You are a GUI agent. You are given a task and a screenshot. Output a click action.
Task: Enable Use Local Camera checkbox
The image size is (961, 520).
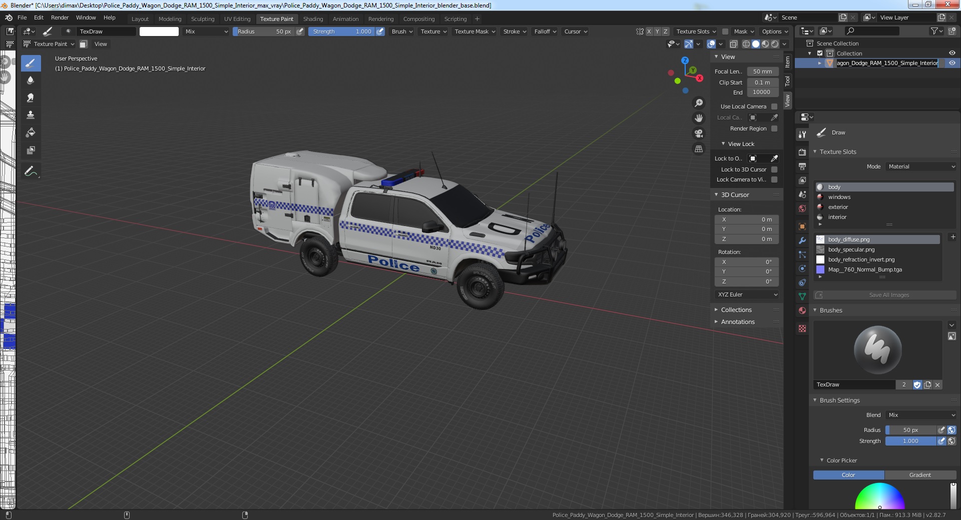tap(774, 106)
